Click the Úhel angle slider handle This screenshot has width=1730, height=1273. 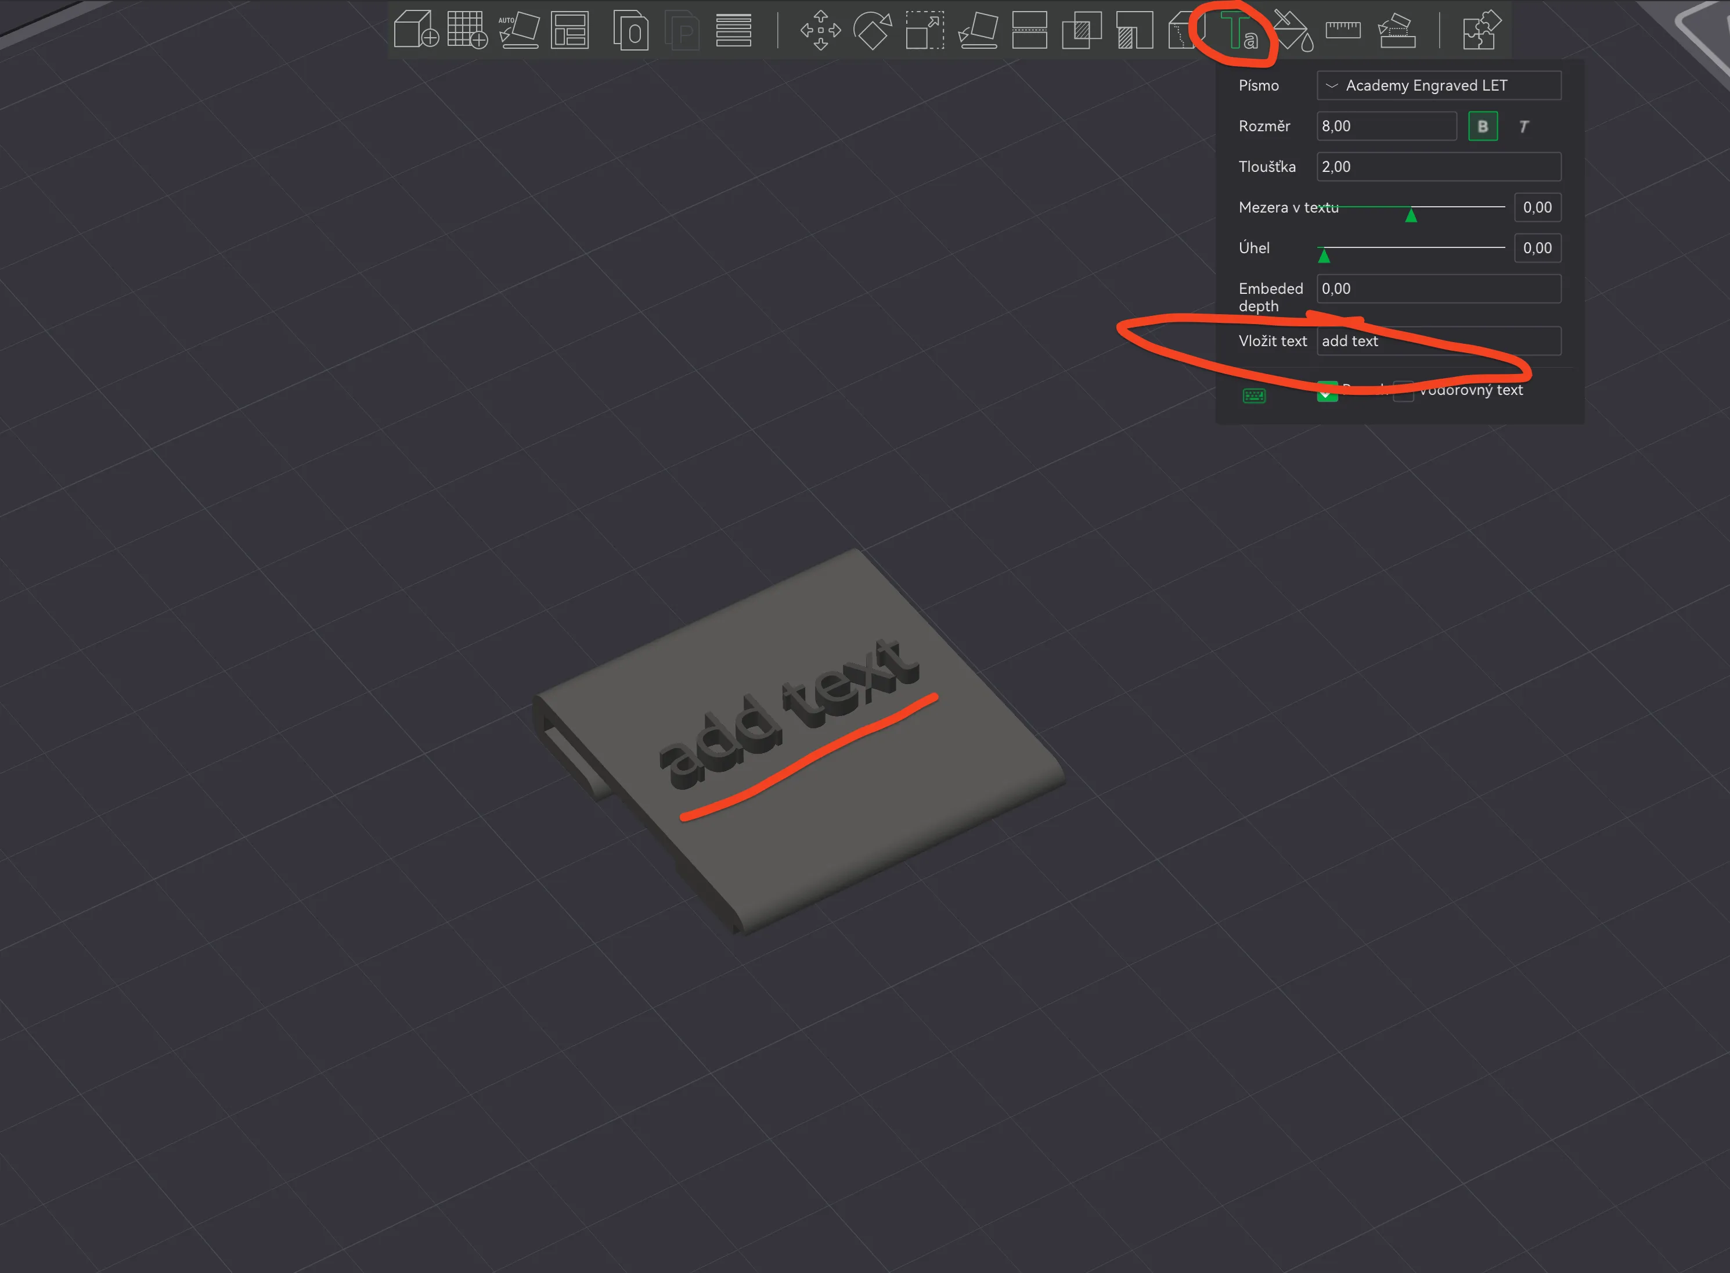tap(1324, 256)
